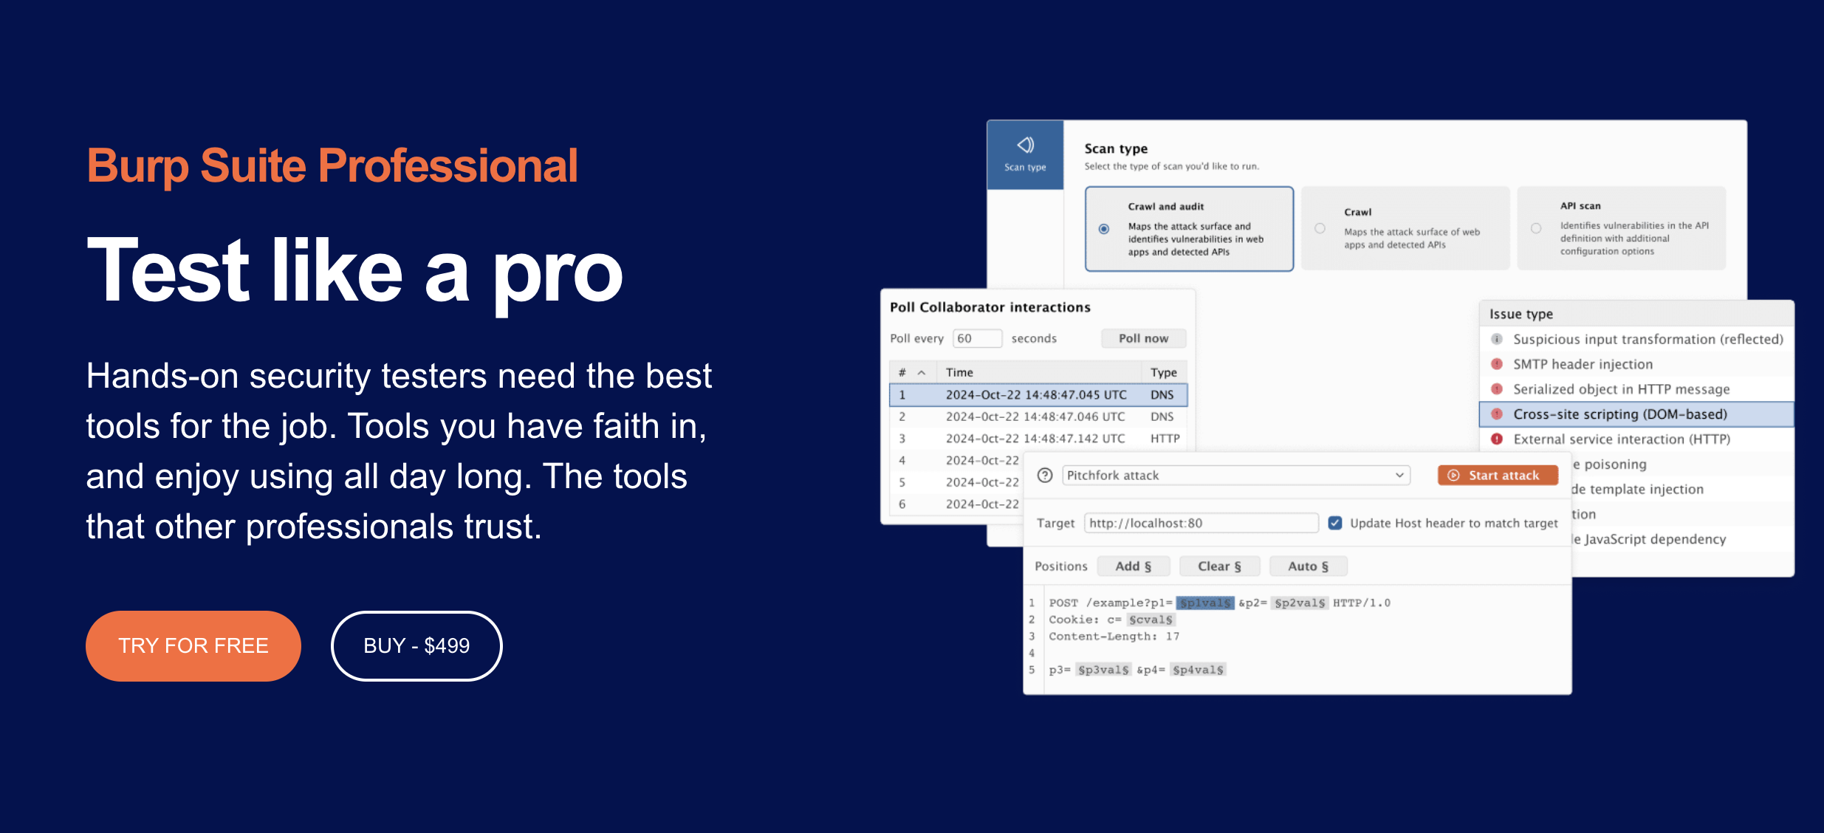Click the severity icon for Serialized object
The height and width of the screenshot is (833, 1824).
tap(1497, 389)
